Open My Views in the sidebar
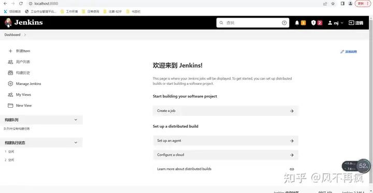Screen dimensions: 373x193 point(23,95)
